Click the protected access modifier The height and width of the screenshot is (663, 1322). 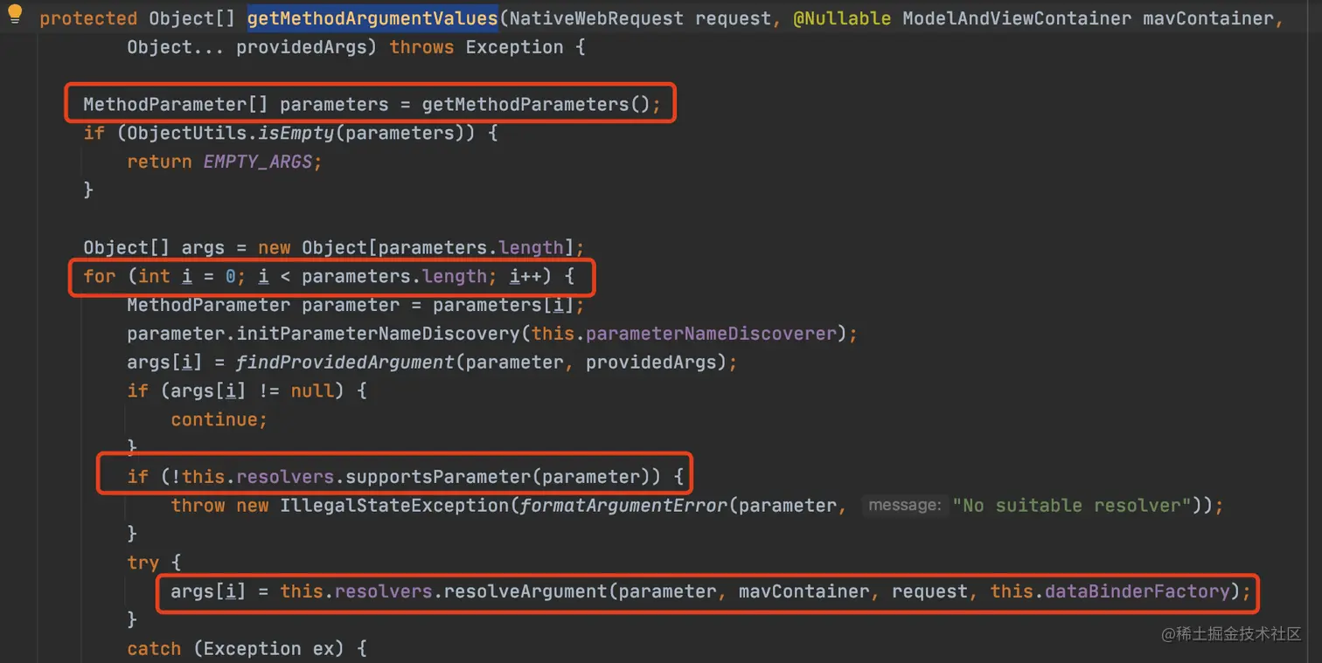89,18
